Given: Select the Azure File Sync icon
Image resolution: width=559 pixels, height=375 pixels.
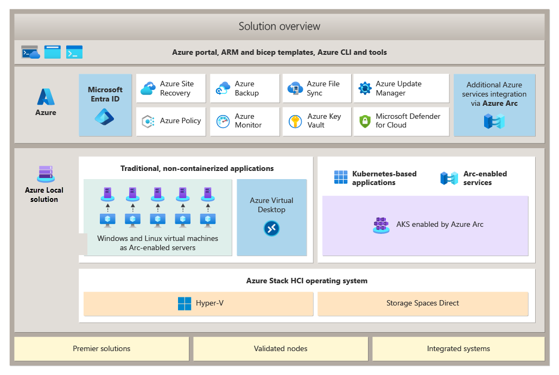Looking at the screenshot, I should coord(294,88).
